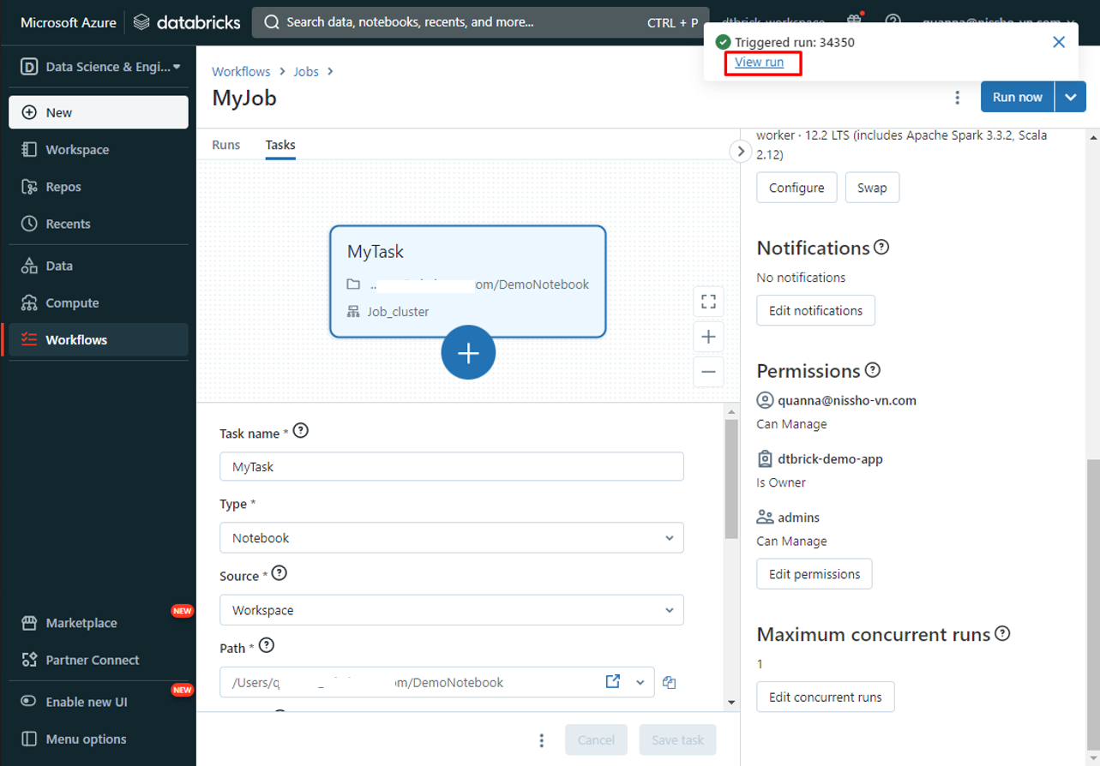Screen dimensions: 1100x766
Task: Open the job kebab menu beside Run now
Action: pos(958,98)
